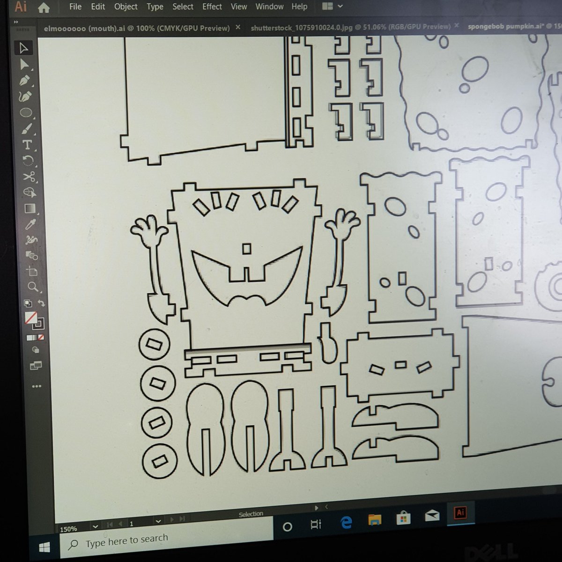Open status bar display options arrow
The height and width of the screenshot is (562, 562).
[317, 508]
